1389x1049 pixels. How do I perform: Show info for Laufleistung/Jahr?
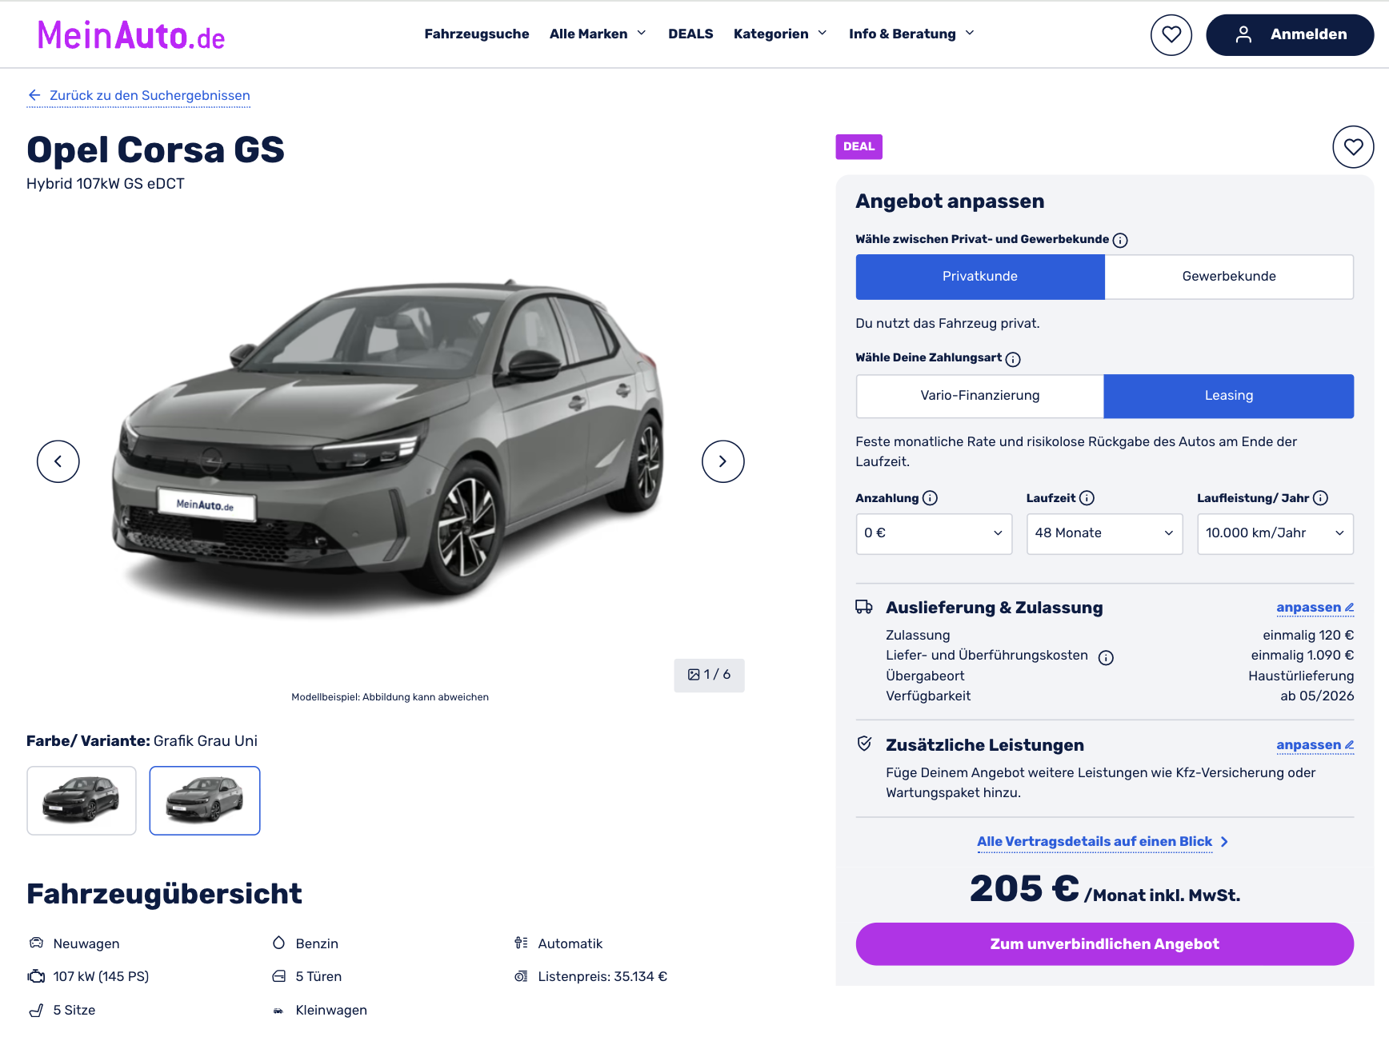[x=1320, y=498]
